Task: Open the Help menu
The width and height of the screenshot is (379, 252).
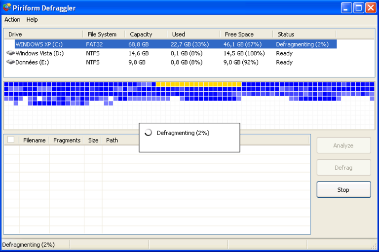Action: tap(32, 20)
